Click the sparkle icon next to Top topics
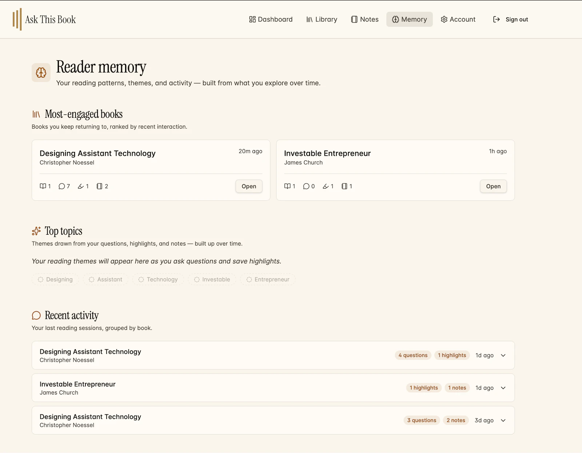This screenshot has height=453, width=582. tap(36, 231)
